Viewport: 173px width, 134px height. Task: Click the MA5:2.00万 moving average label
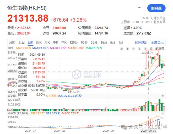(24, 48)
